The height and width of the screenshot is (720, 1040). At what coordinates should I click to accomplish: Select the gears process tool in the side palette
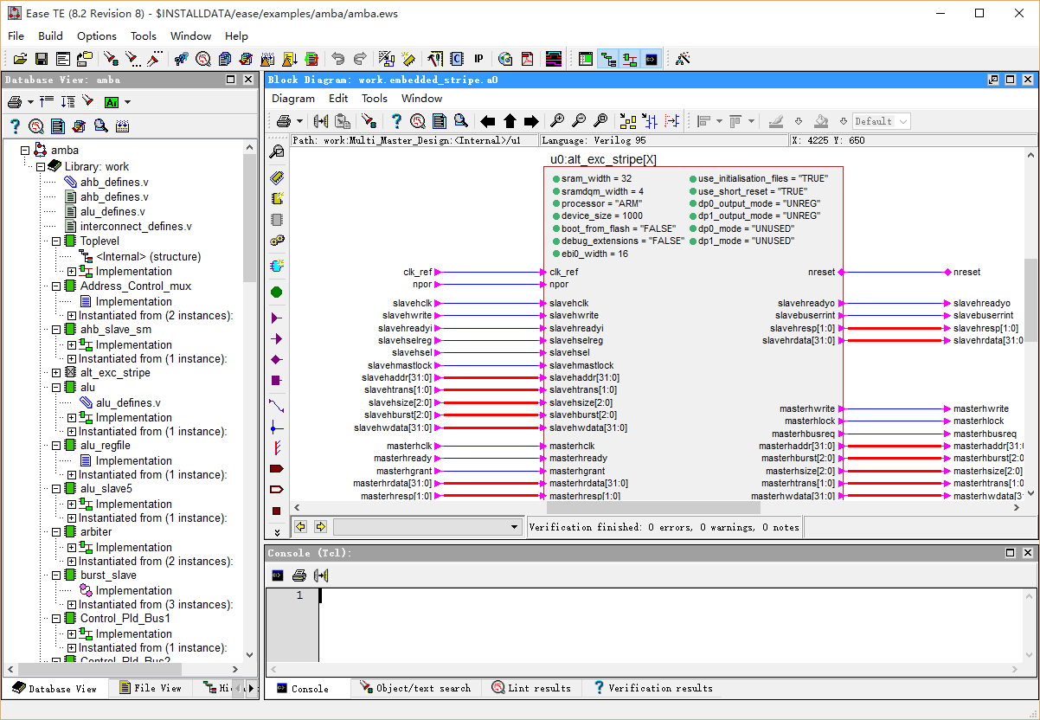coord(277,240)
